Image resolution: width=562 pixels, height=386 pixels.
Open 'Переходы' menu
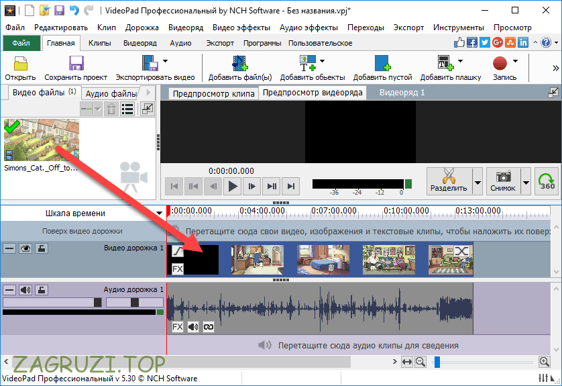[x=366, y=28]
